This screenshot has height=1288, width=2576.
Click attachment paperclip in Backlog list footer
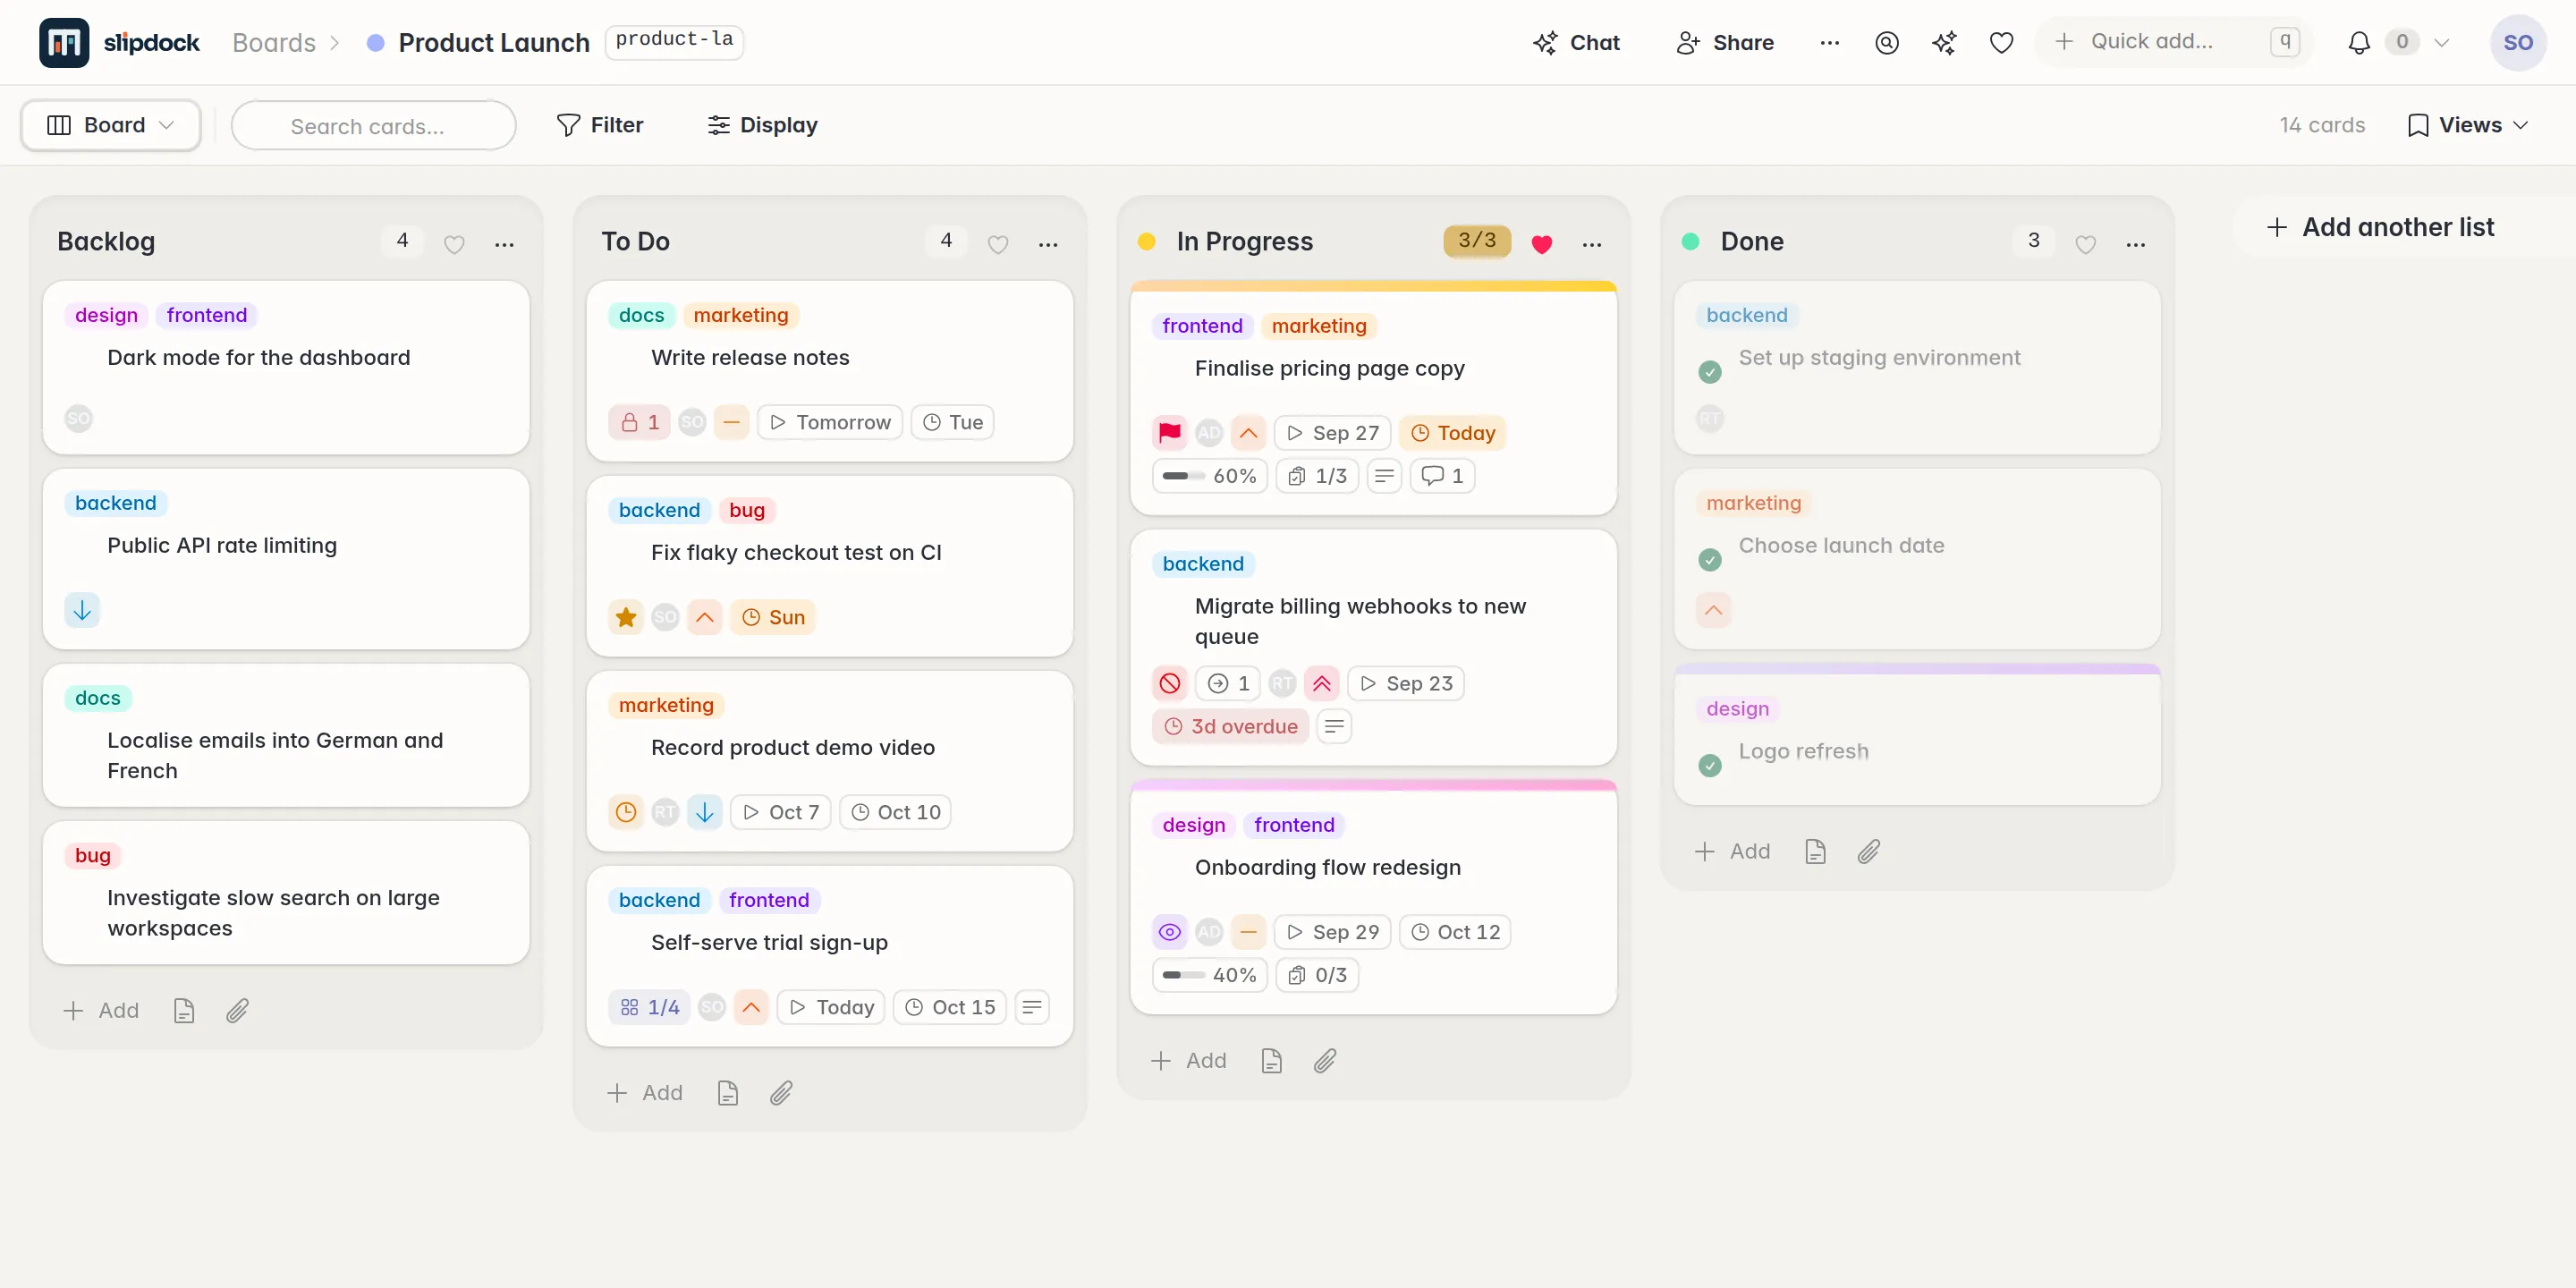tap(237, 1011)
